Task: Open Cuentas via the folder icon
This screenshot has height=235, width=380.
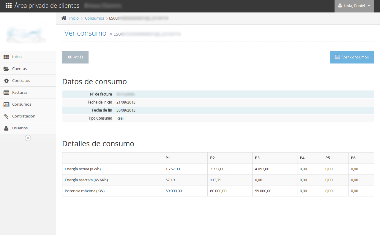Action: pyautogui.click(x=6, y=69)
